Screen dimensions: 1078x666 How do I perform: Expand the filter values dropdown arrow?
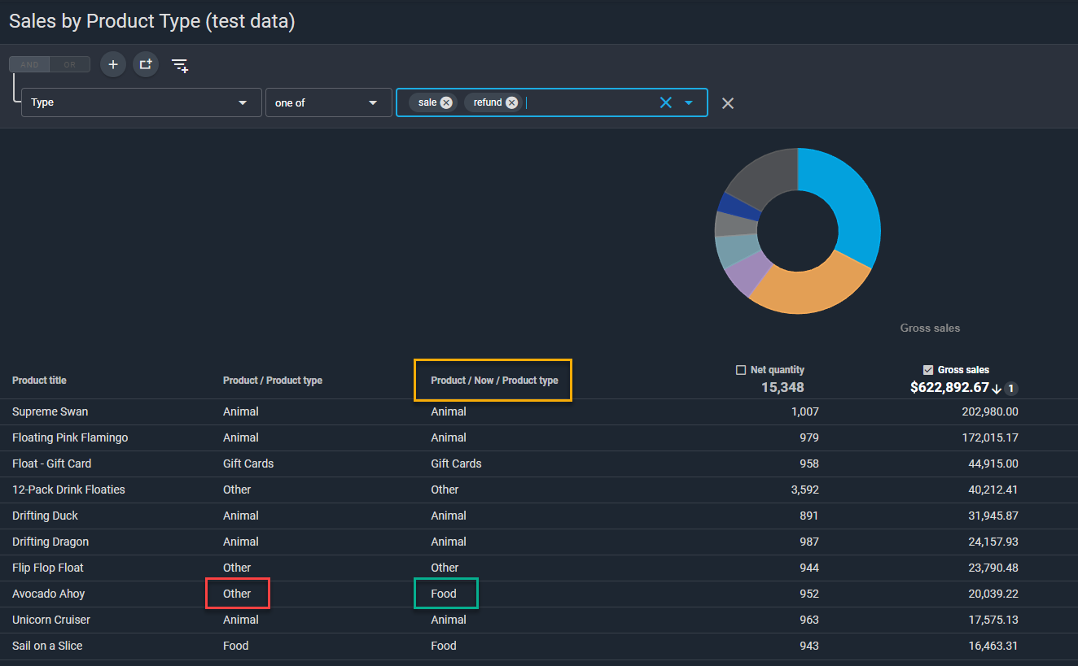click(689, 102)
